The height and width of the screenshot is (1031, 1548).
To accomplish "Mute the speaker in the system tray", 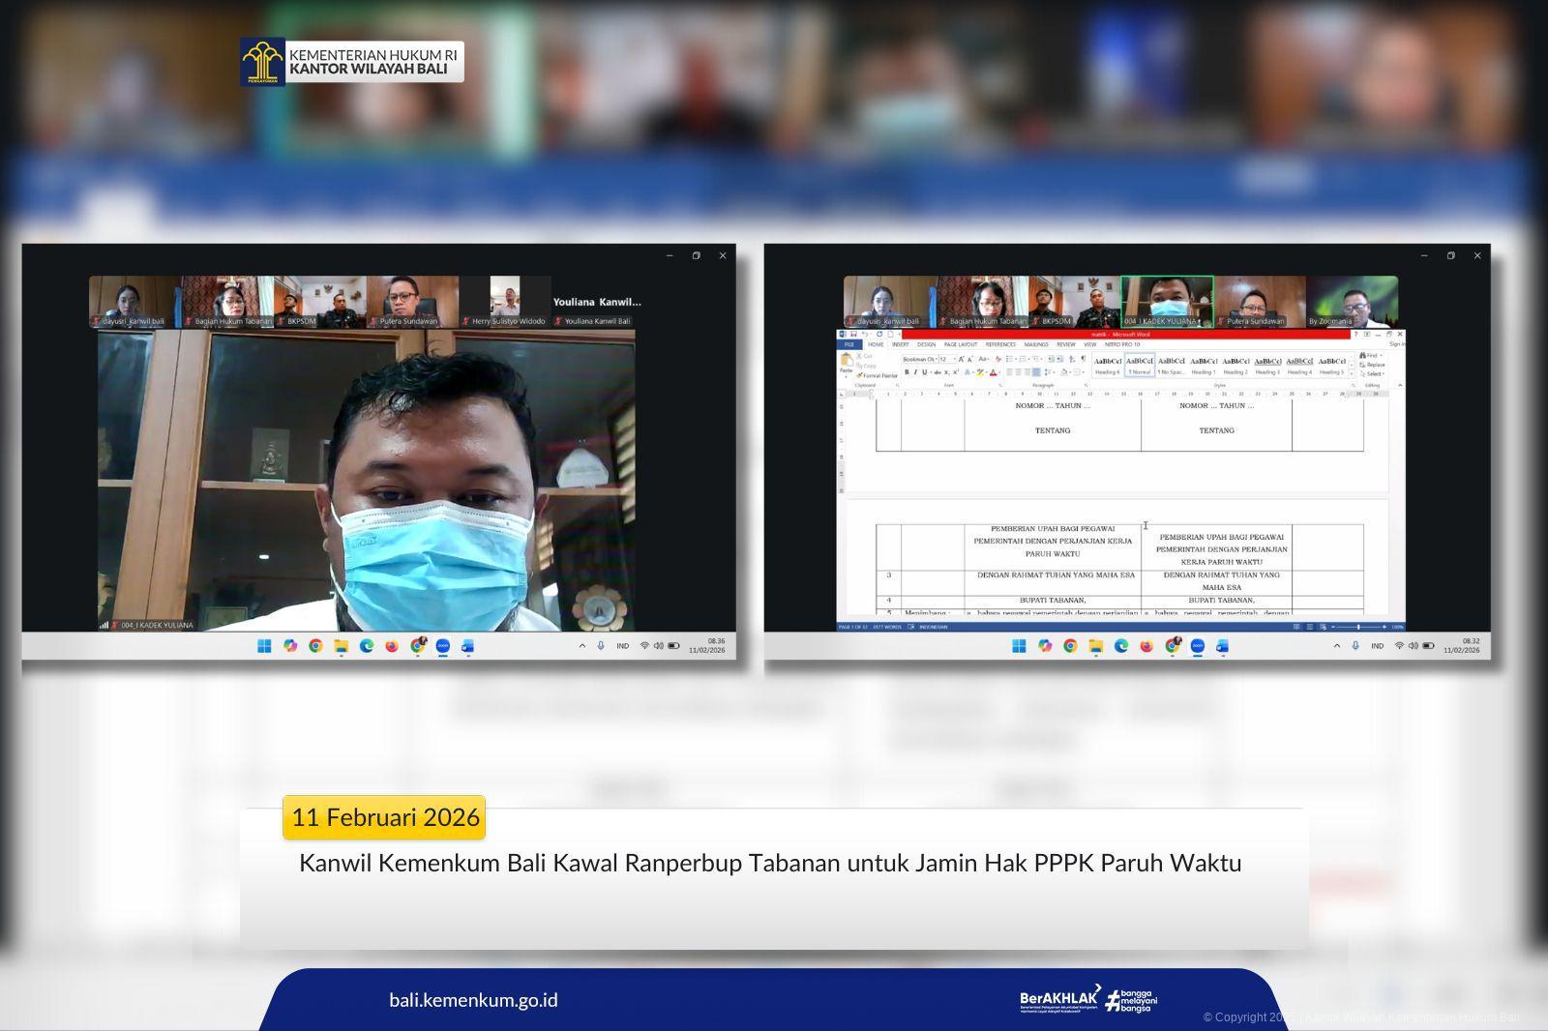I will [x=1414, y=646].
